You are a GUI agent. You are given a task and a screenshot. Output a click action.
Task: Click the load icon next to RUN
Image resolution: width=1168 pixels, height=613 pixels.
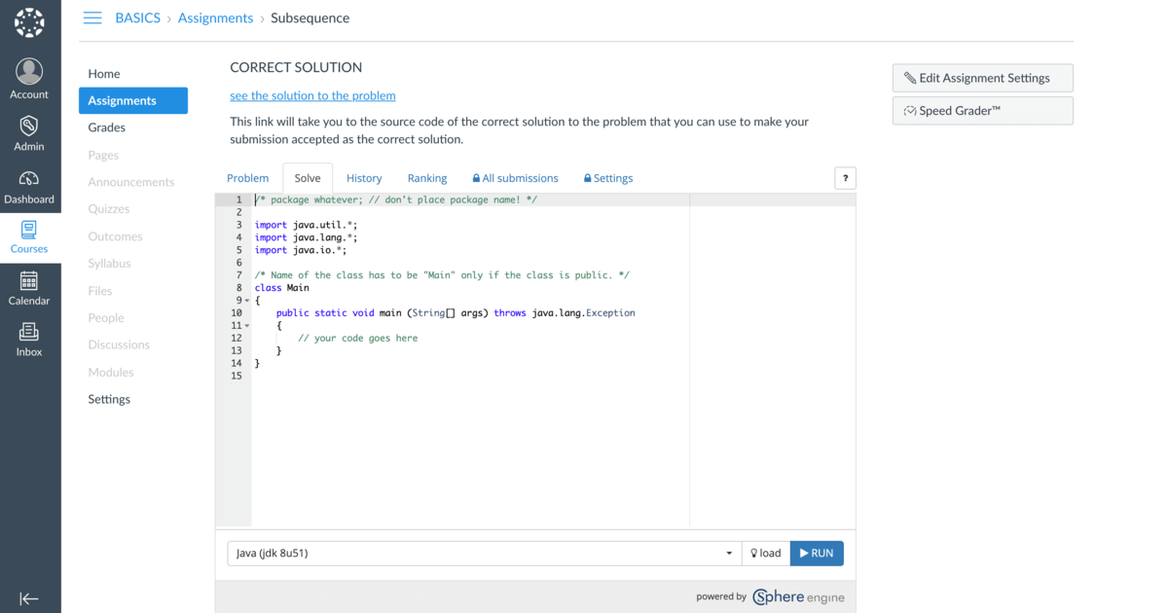coord(765,553)
